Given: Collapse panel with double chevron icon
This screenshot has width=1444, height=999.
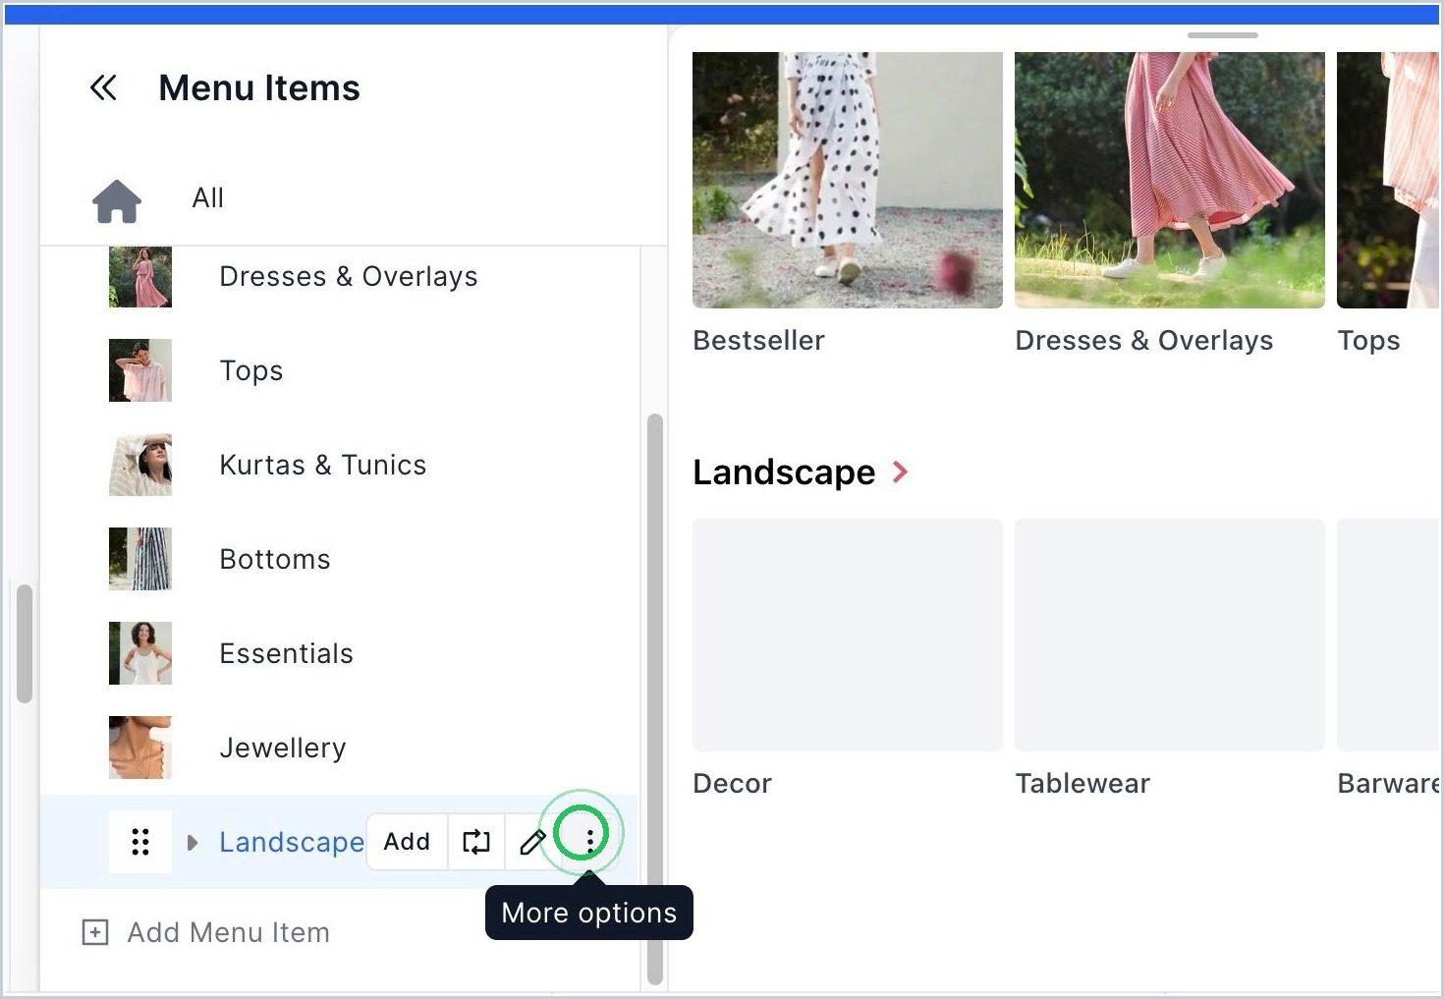Looking at the screenshot, I should point(103,87).
